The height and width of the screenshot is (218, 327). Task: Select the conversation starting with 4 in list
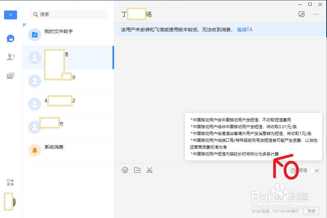click(x=68, y=101)
